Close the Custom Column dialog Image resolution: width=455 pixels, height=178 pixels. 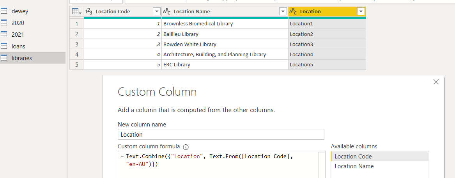click(436, 82)
